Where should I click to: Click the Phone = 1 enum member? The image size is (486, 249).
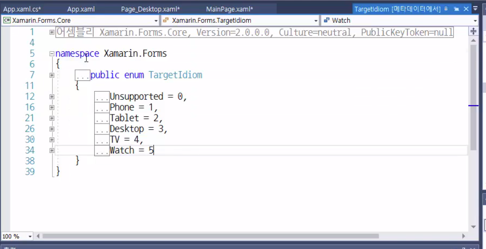pos(134,107)
